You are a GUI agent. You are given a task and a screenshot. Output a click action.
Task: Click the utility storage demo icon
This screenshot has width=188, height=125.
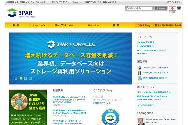[x=139, y=68]
